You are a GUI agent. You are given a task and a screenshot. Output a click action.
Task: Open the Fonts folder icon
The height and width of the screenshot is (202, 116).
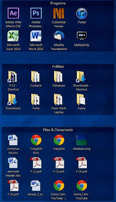(35, 99)
